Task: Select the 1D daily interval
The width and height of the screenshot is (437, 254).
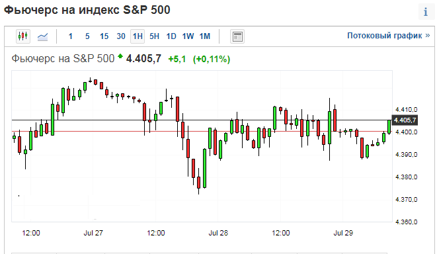Action: click(x=171, y=36)
